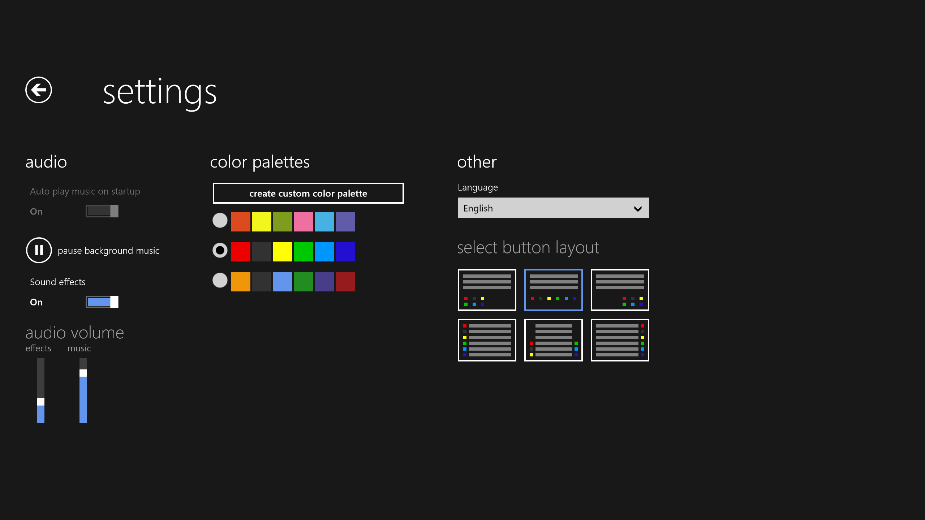Open the Language dropdown
The height and width of the screenshot is (520, 925).
tap(553, 208)
